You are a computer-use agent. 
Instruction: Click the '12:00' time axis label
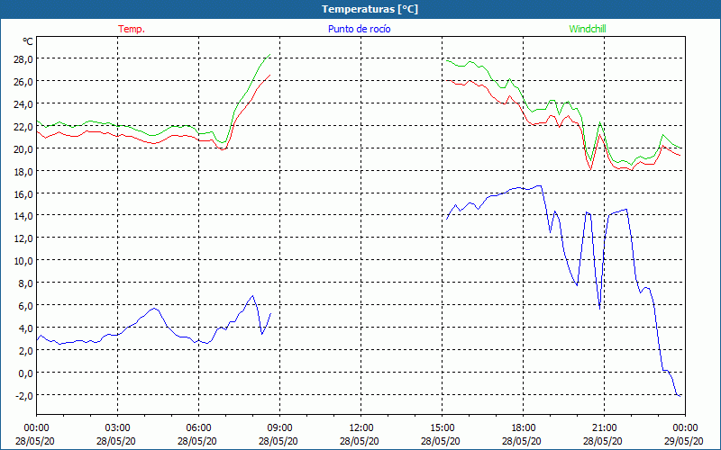click(361, 428)
